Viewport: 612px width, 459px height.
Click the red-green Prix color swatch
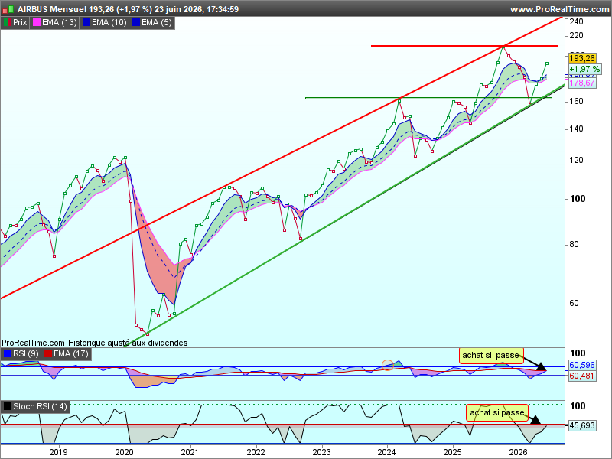(x=8, y=23)
